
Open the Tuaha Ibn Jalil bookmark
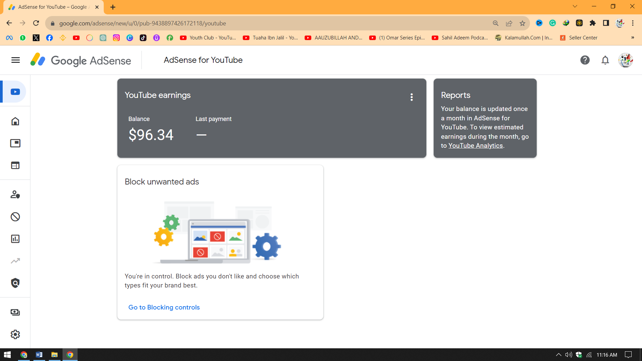click(x=271, y=38)
